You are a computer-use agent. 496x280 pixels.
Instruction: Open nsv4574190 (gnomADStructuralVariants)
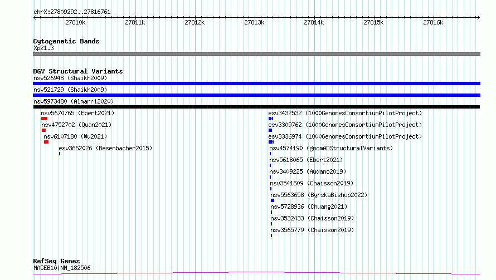point(331,148)
